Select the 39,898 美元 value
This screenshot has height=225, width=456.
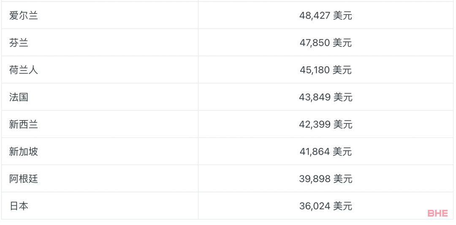point(326,179)
